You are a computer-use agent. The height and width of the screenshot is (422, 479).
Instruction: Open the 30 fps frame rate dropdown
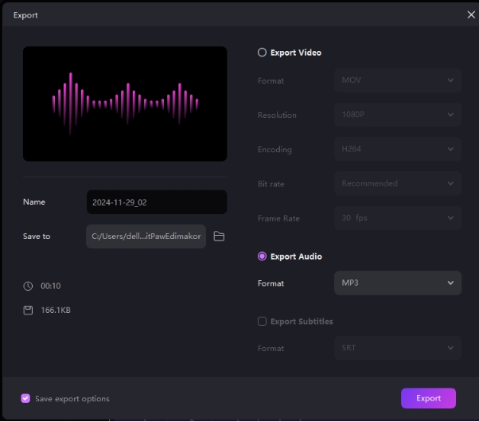pyautogui.click(x=397, y=218)
